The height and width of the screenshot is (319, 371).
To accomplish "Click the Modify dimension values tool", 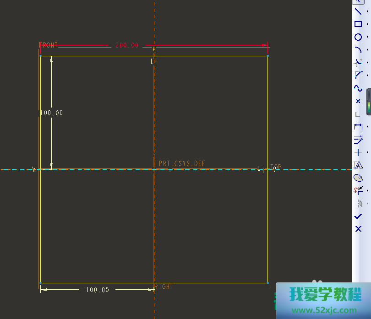I will (x=358, y=139).
